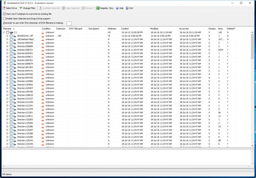Check the $WINDOWS.~BT checkbox
The width and height of the screenshot is (256, 178).
(11, 36)
